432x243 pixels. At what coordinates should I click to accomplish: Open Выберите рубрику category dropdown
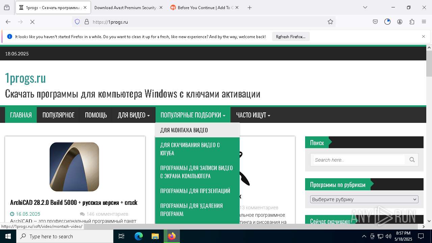pos(364,199)
